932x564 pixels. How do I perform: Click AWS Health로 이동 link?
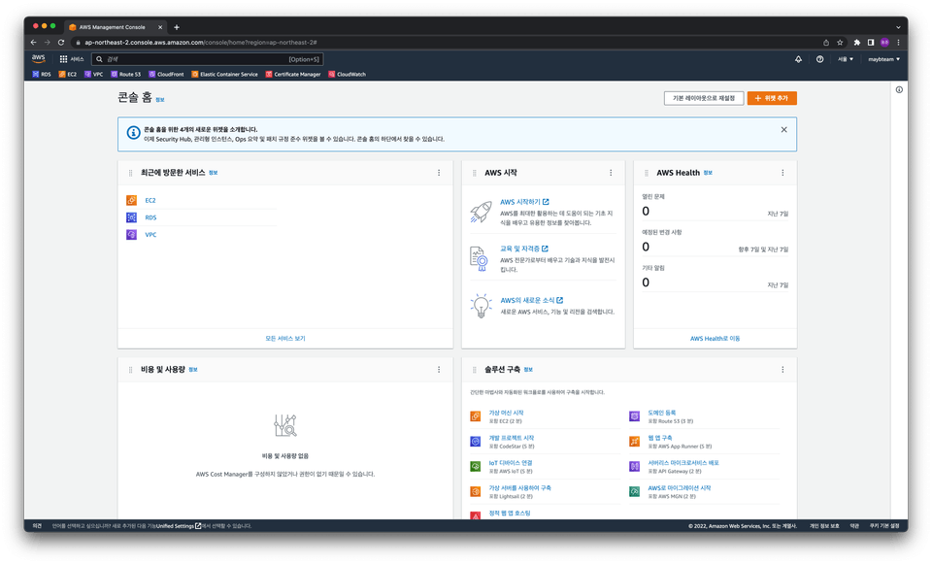(x=716, y=338)
